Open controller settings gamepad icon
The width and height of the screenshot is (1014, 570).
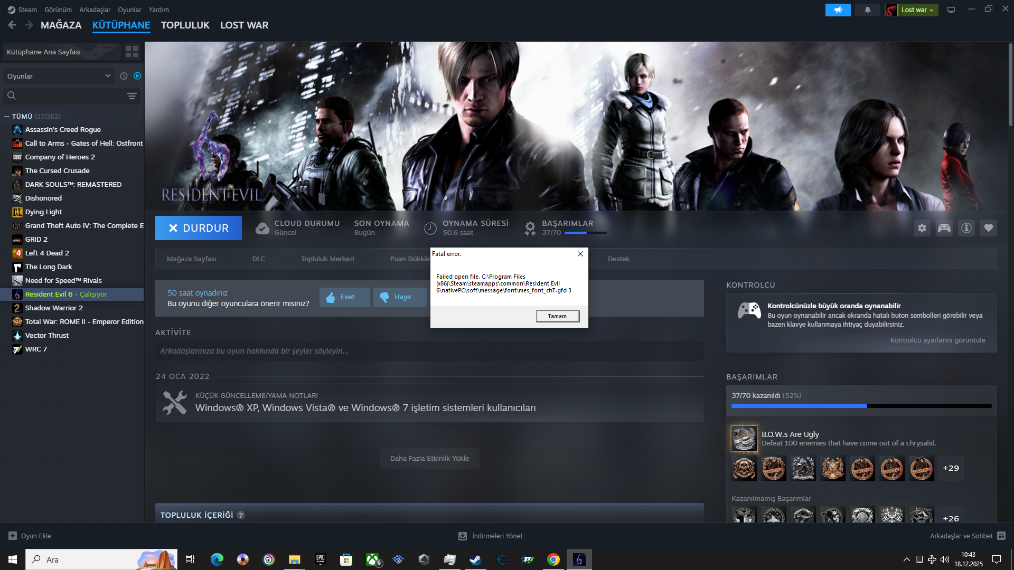pyautogui.click(x=944, y=228)
